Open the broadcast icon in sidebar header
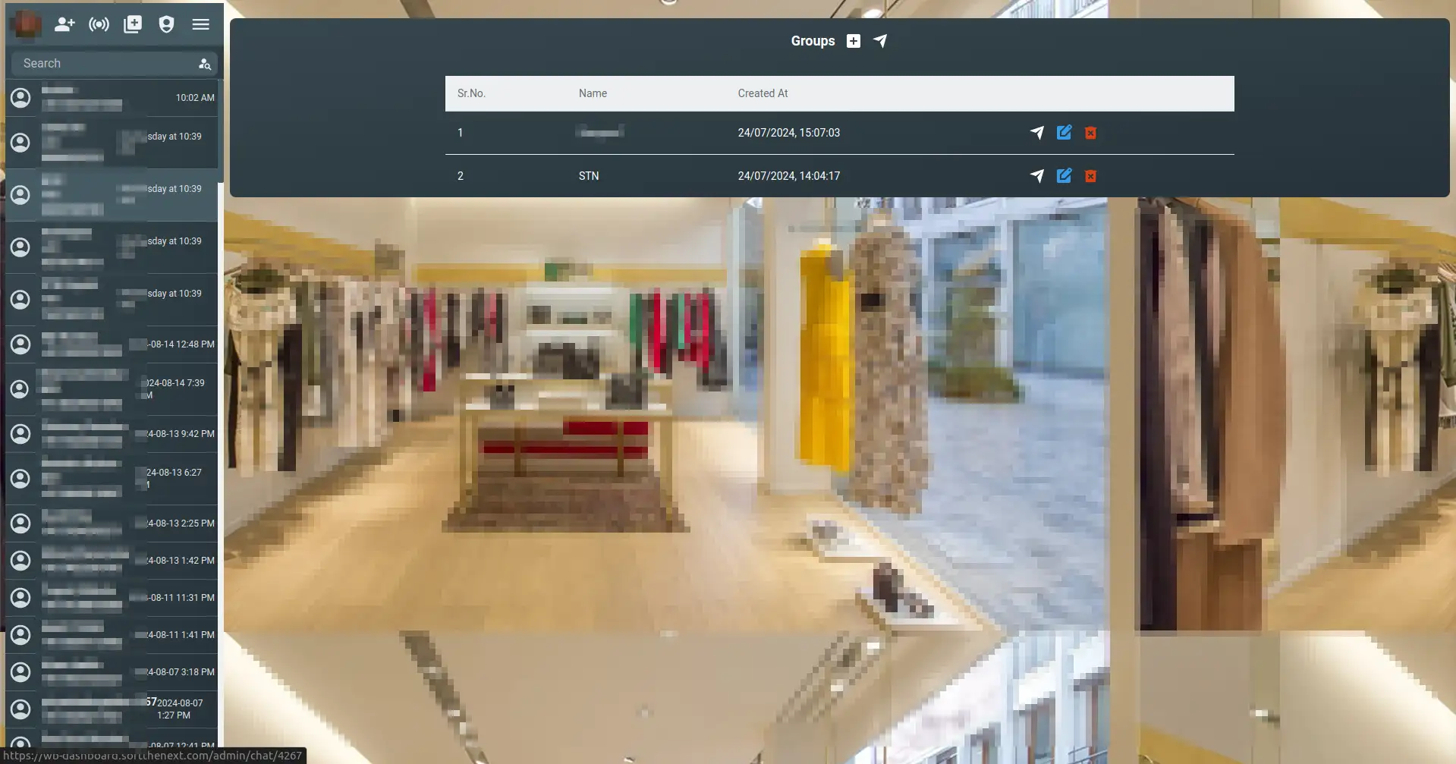1456x764 pixels. 99,24
